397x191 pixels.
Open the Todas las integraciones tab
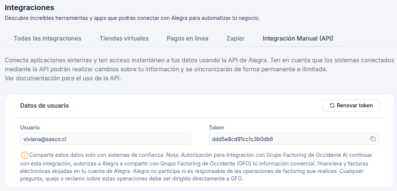pos(48,39)
